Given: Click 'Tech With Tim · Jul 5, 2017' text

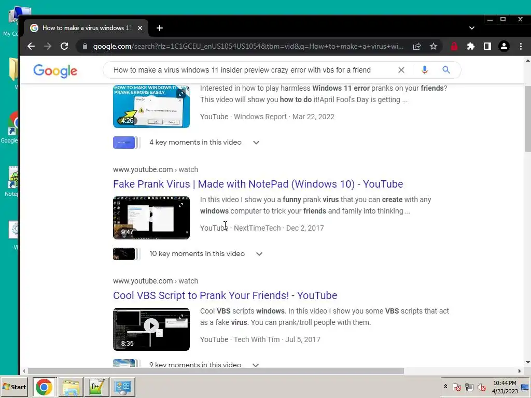Looking at the screenshot, I should tap(277, 339).
